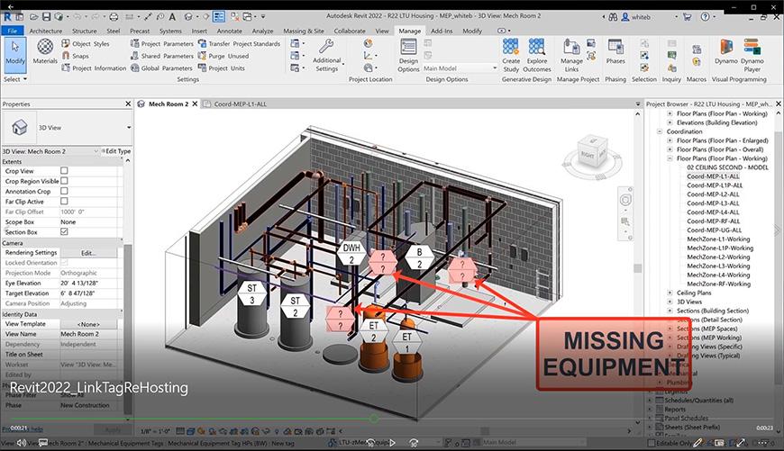Screen dimensions: 784x451
Task: Disable the Section Box checkbox
Action: (64, 231)
